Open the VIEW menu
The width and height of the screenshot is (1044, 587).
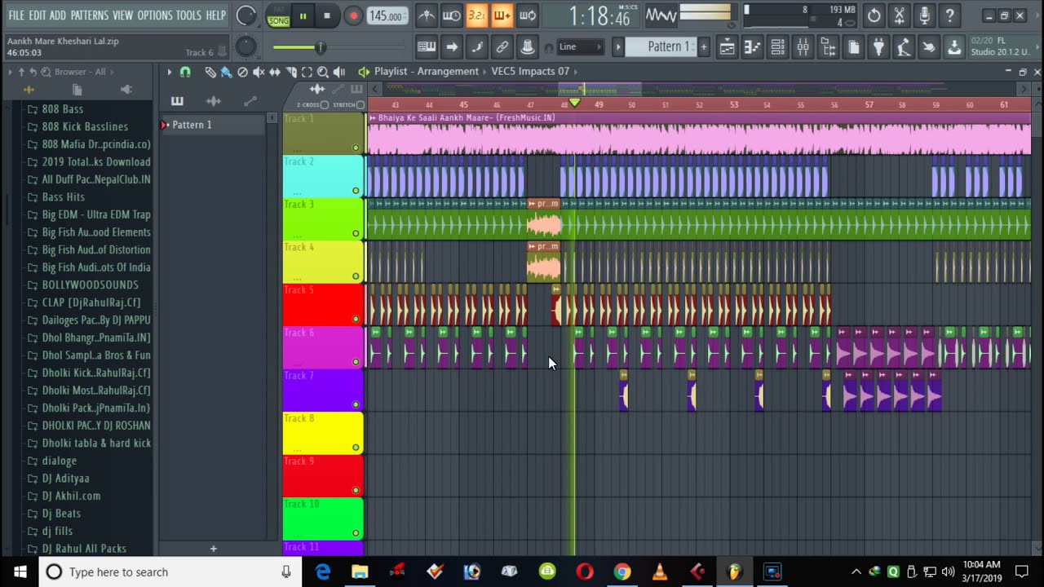(122, 15)
